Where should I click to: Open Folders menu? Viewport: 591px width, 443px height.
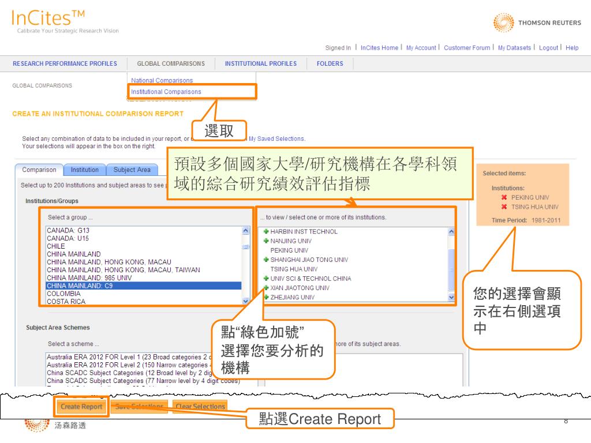click(x=330, y=63)
